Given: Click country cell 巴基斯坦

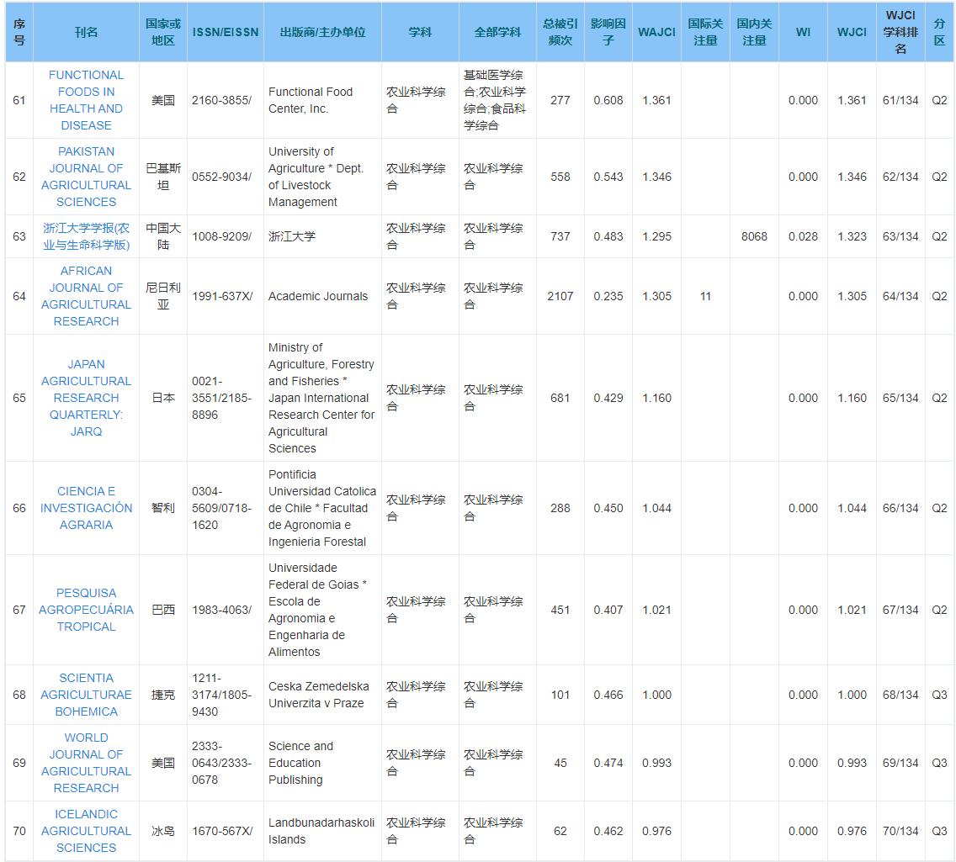Looking at the screenshot, I should tap(163, 177).
